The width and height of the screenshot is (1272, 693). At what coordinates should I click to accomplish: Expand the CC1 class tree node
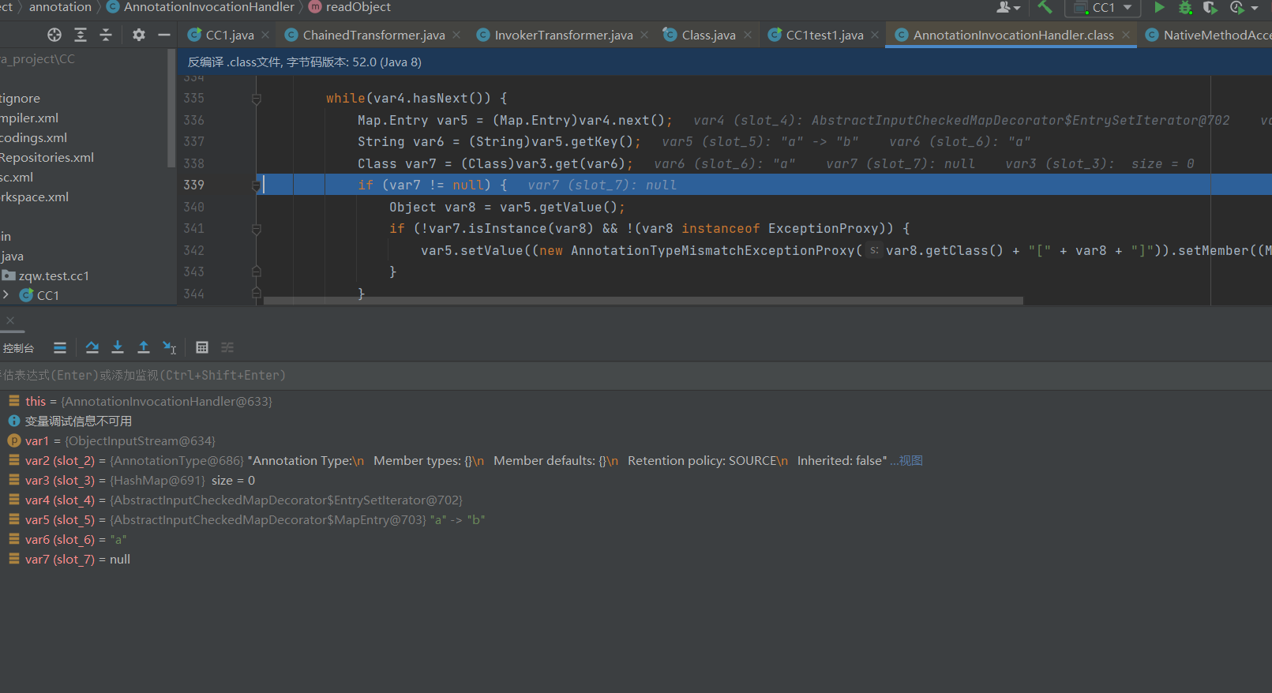(x=6, y=295)
